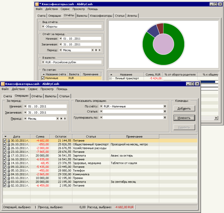The image size is (224, 213).
Task: Open the 'Сервис' menu in front window
Action: (33, 89)
